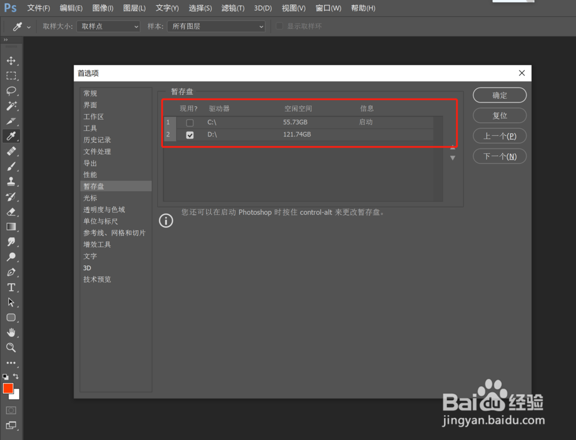576x440 pixels.
Task: Select the Lasso tool
Action: point(11,91)
